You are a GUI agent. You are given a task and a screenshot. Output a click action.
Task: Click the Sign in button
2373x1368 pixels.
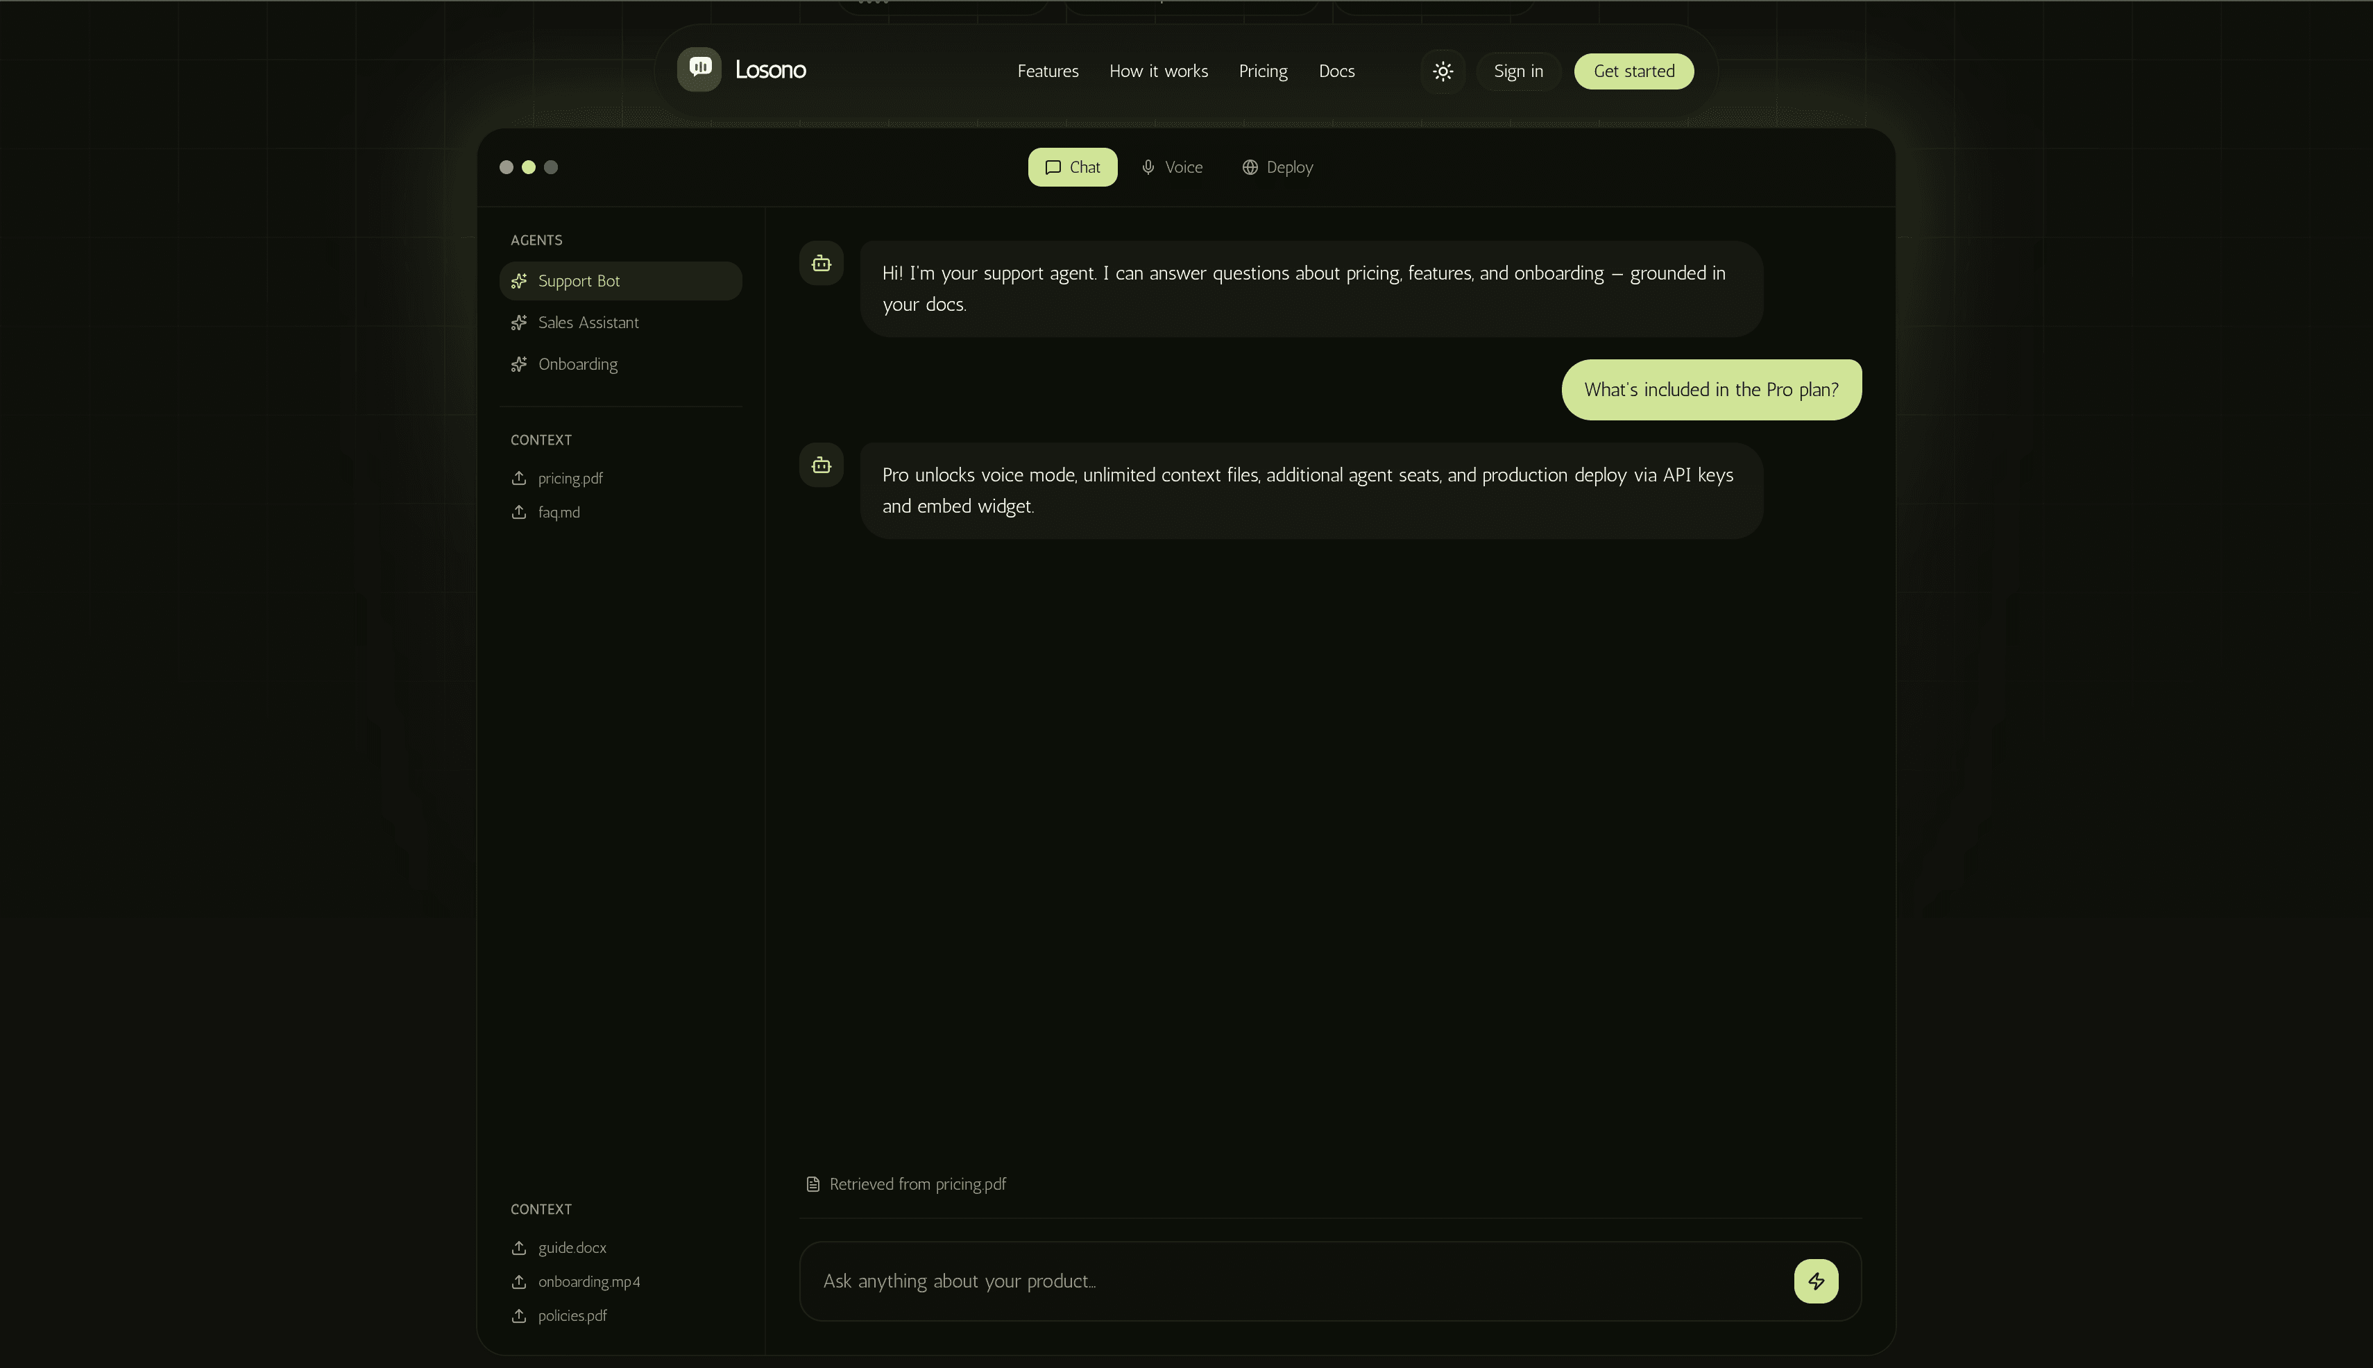[x=1519, y=71]
